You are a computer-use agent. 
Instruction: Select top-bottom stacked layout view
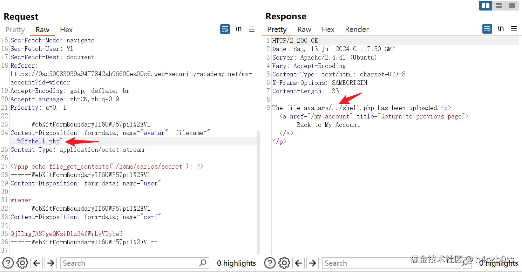coord(499,6)
